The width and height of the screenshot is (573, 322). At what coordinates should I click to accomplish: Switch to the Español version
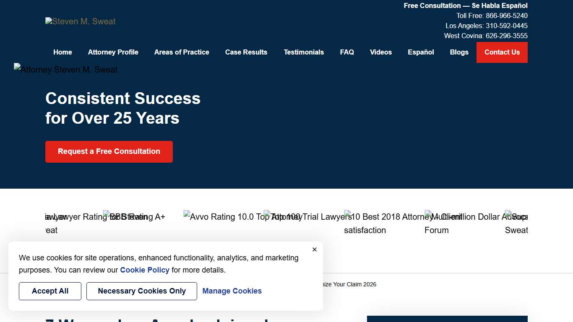point(421,52)
